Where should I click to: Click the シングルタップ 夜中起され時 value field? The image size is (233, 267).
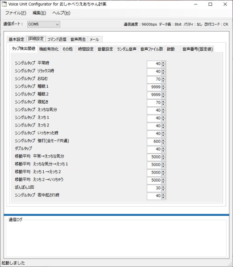point(154,196)
